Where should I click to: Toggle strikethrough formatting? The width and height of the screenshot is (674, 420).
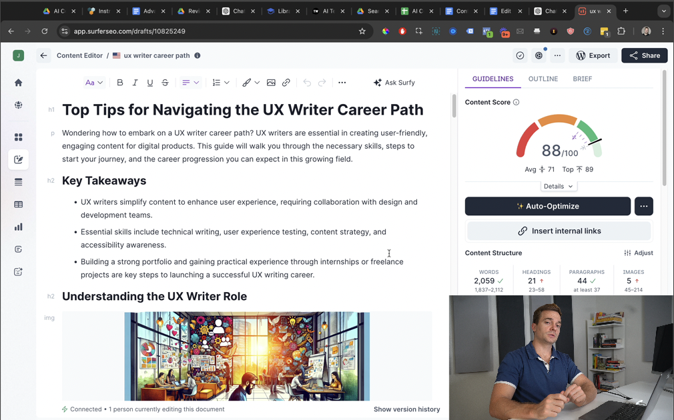point(165,83)
